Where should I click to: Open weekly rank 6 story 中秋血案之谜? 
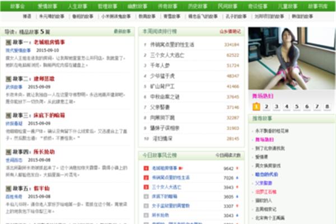165,97
